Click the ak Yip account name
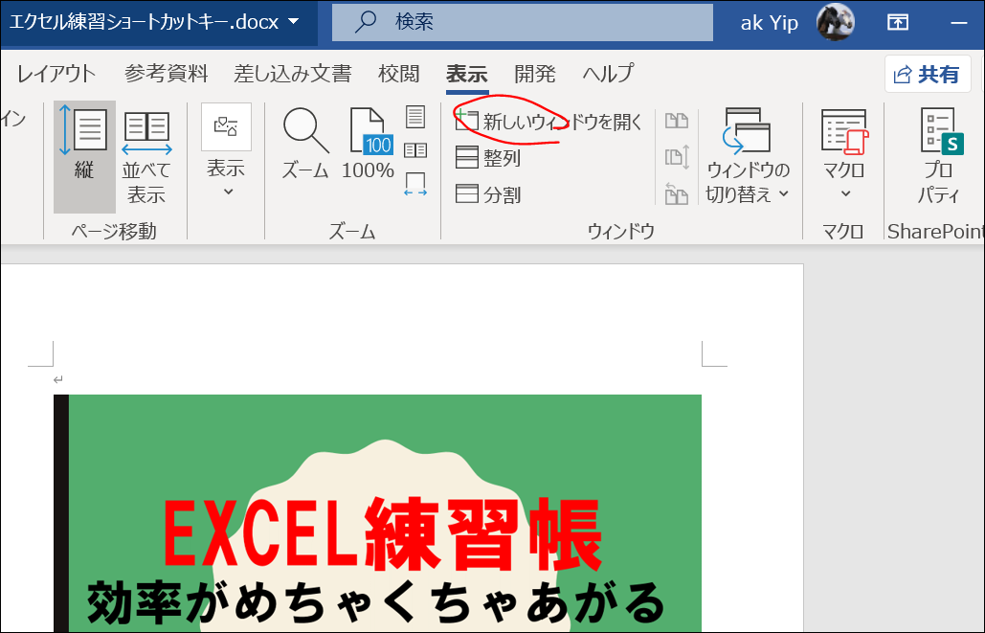The image size is (985, 633). pos(769,23)
